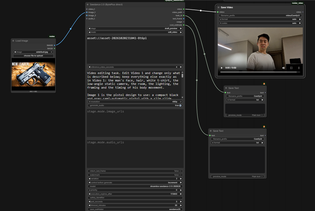This screenshot has width=315, height=211.
Task: Decrease the variation value with its left arrow
Action: coord(90,178)
